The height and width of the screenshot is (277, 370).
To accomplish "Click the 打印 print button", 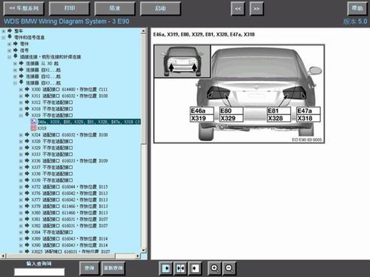I will [69, 9].
